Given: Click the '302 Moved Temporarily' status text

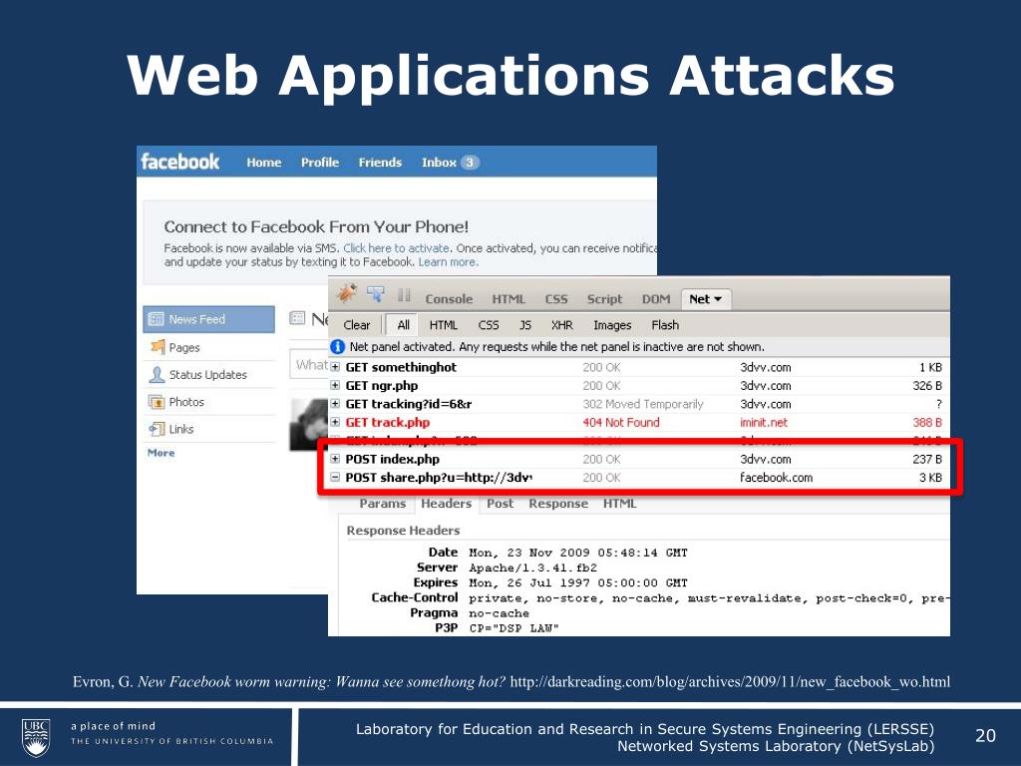Looking at the screenshot, I should (643, 404).
